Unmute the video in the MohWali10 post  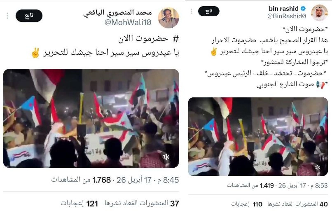point(166,157)
